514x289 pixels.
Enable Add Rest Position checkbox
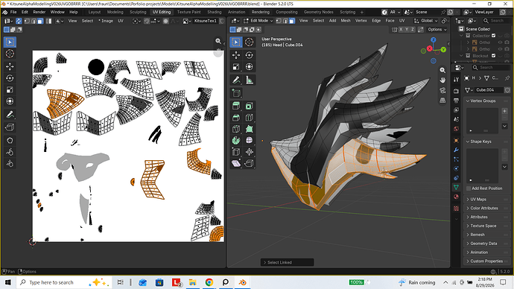(x=469, y=188)
